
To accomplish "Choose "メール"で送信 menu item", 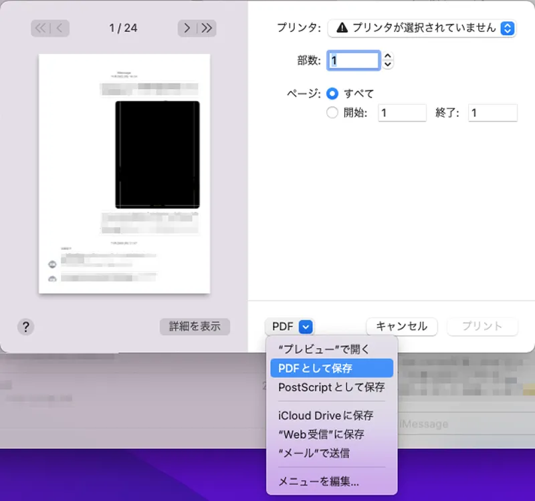I will tap(332, 454).
